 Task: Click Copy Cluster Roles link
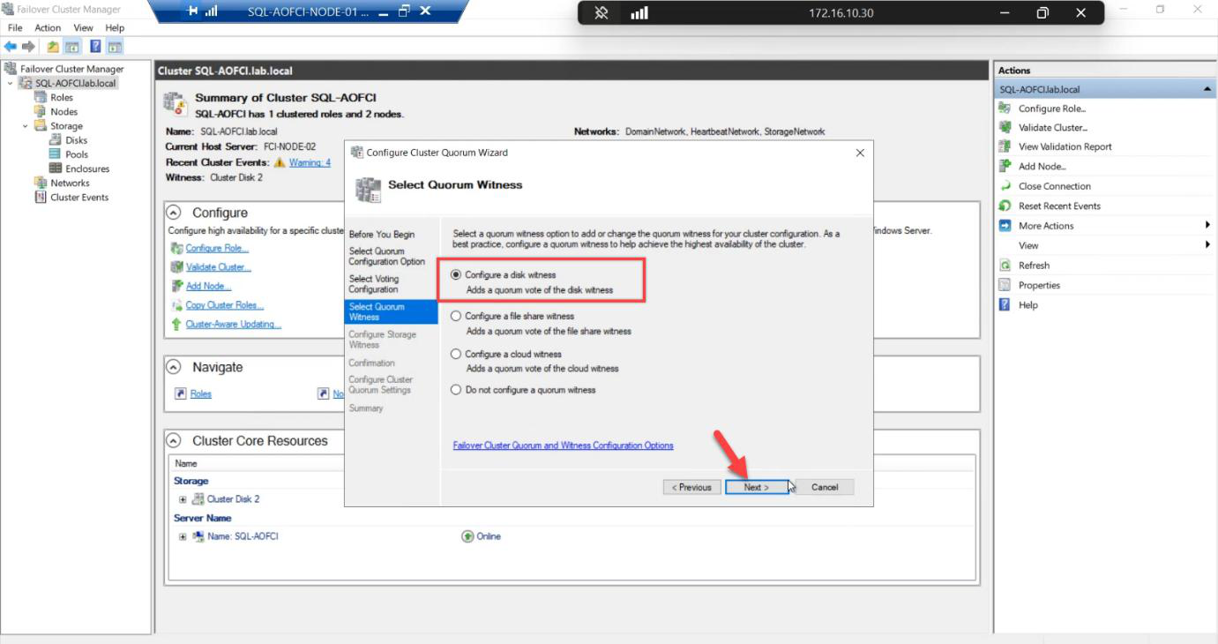click(224, 305)
